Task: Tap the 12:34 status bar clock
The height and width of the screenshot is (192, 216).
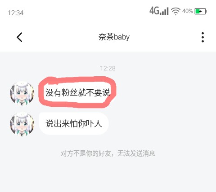Action: click(16, 13)
